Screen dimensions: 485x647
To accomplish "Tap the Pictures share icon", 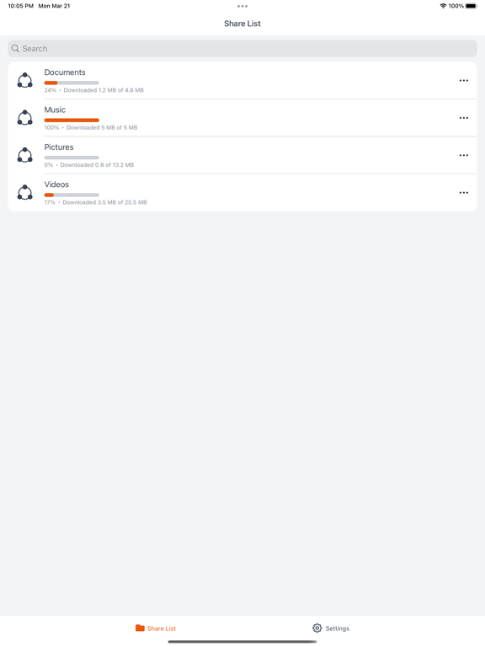I will pyautogui.click(x=24, y=155).
